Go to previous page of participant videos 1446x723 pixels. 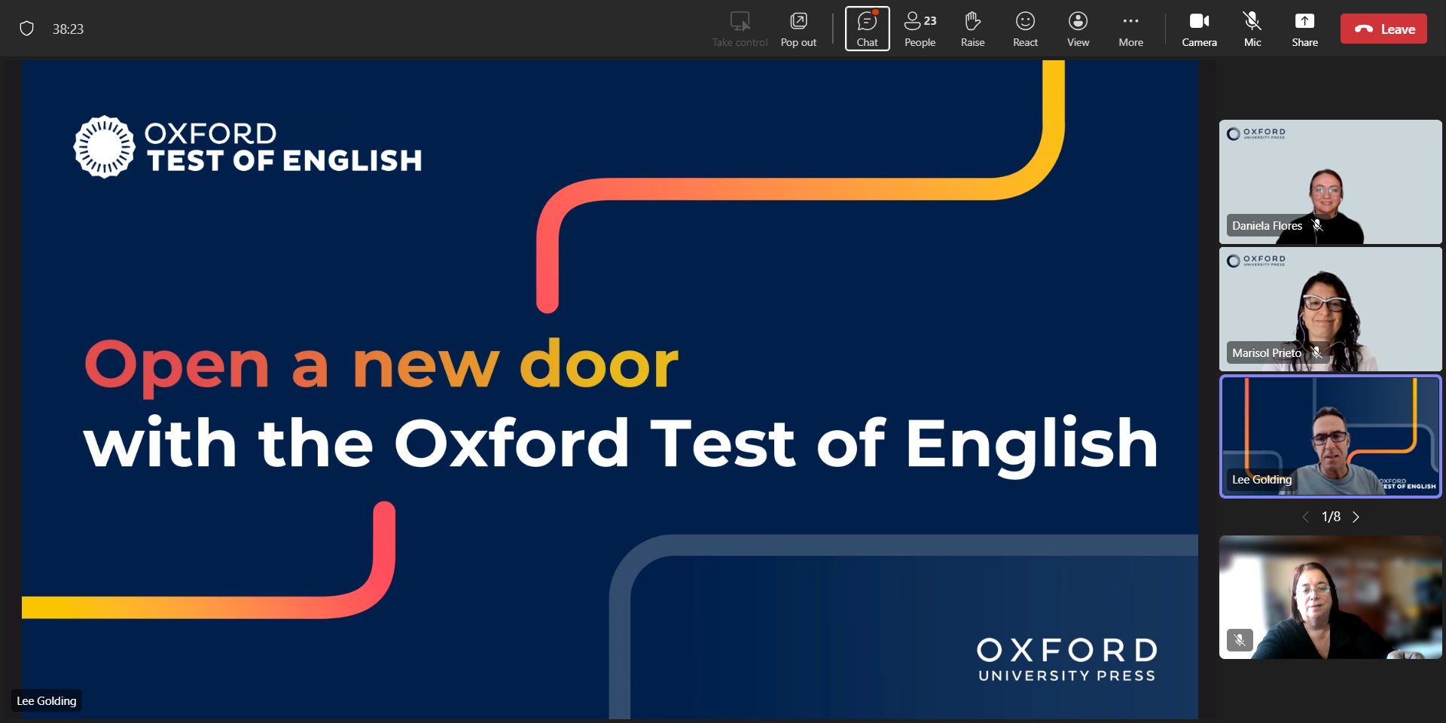[1306, 517]
